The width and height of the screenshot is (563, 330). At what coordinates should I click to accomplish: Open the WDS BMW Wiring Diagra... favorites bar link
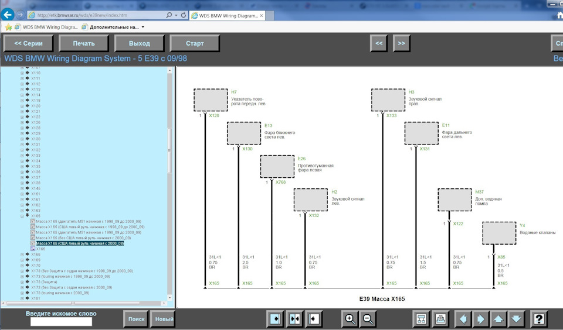pyautogui.click(x=46, y=27)
